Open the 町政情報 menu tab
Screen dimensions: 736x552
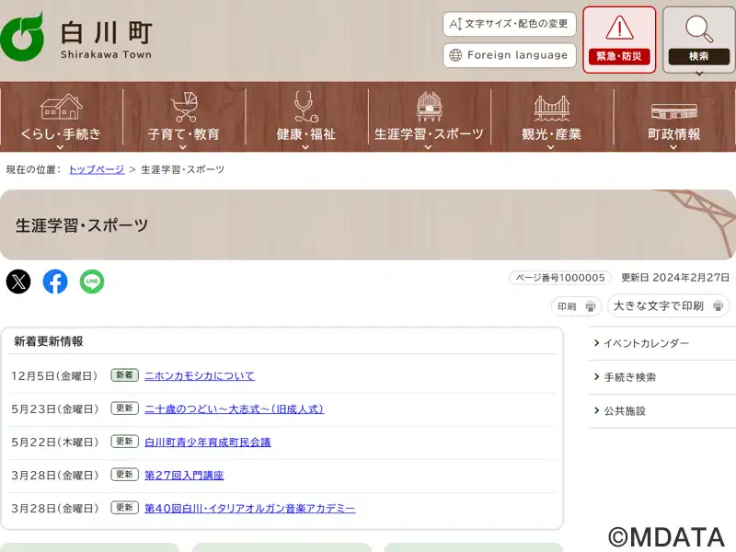(674, 117)
